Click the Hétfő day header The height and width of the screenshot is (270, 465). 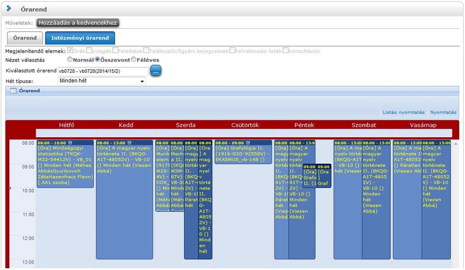point(66,125)
